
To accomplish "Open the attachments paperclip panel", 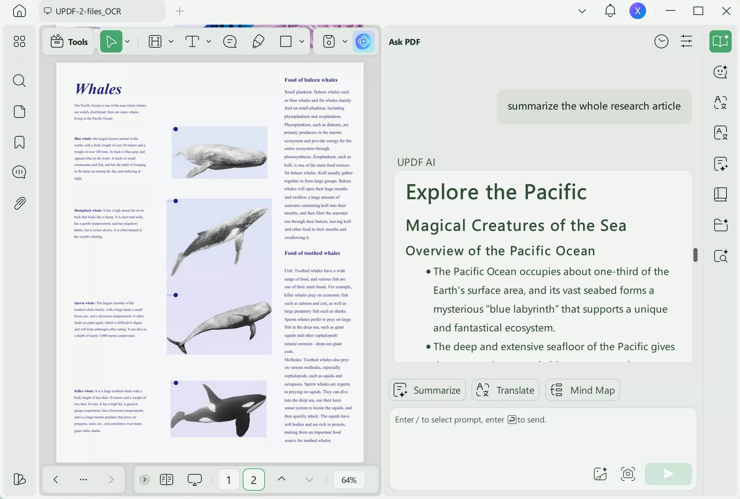I will point(19,203).
